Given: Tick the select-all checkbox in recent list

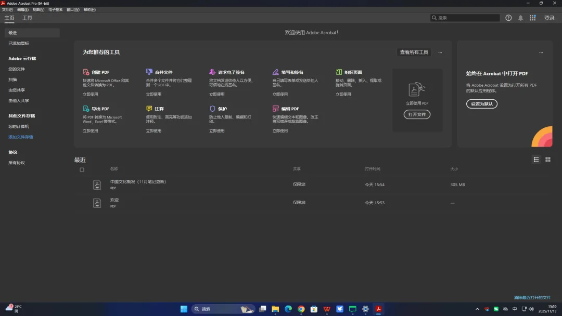Looking at the screenshot, I should click(x=82, y=169).
